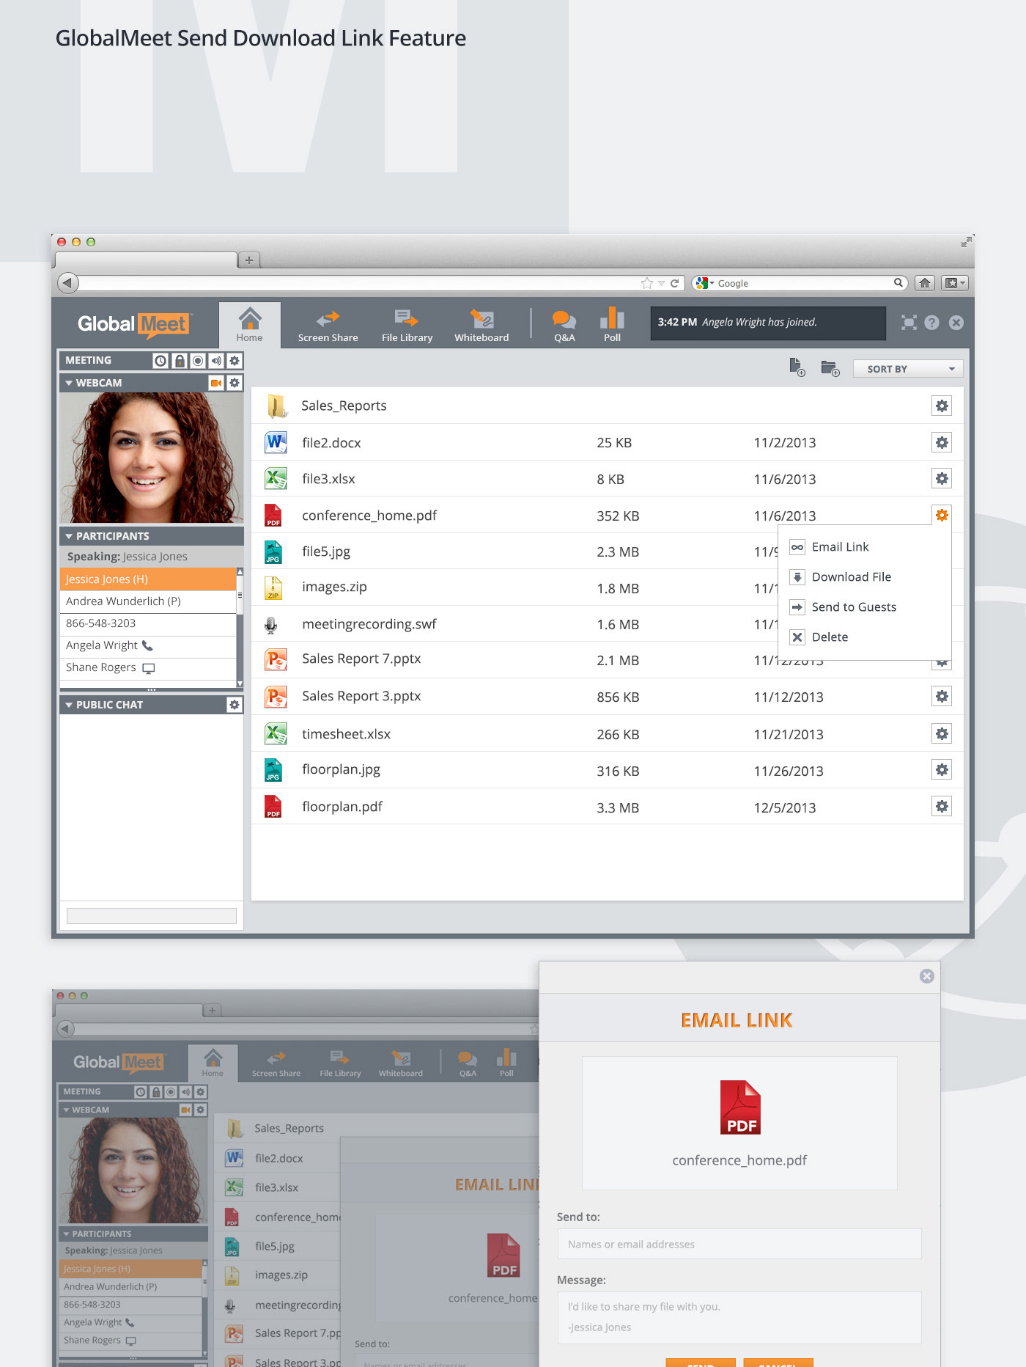Collapse the PARTICIPANTS panel

[x=69, y=536]
